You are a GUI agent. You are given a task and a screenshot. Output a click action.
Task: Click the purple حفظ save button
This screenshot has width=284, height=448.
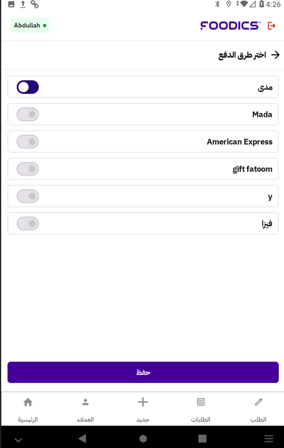(x=143, y=372)
